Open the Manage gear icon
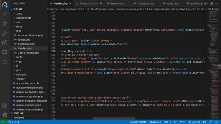221x124 pixels. (x=5, y=115)
